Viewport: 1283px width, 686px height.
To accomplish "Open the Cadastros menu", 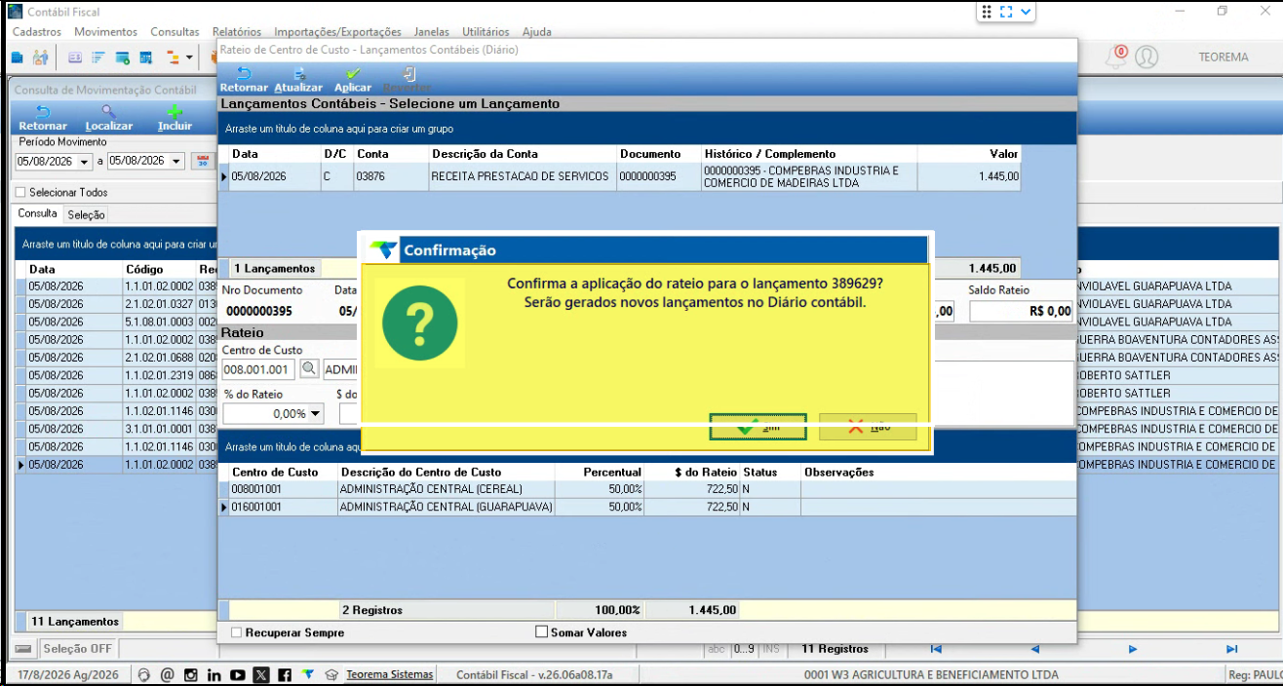I will pyautogui.click(x=37, y=32).
